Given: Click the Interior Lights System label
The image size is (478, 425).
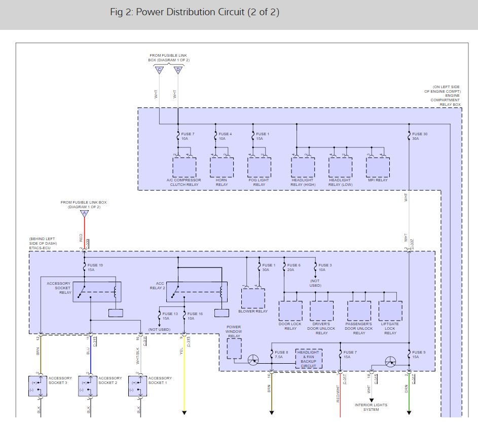Looking at the screenshot, I should 371,407.
